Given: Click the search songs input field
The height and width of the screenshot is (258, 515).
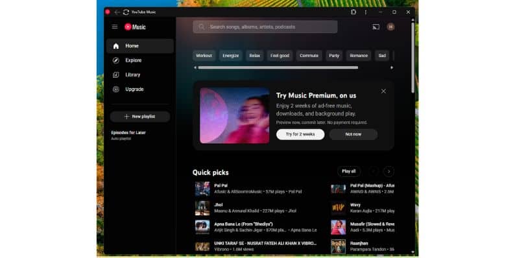Looking at the screenshot, I should 265,27.
